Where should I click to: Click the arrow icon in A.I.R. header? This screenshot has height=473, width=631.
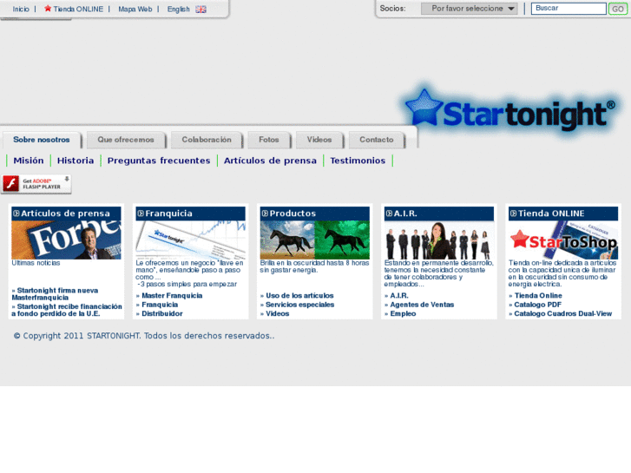pyautogui.click(x=389, y=214)
